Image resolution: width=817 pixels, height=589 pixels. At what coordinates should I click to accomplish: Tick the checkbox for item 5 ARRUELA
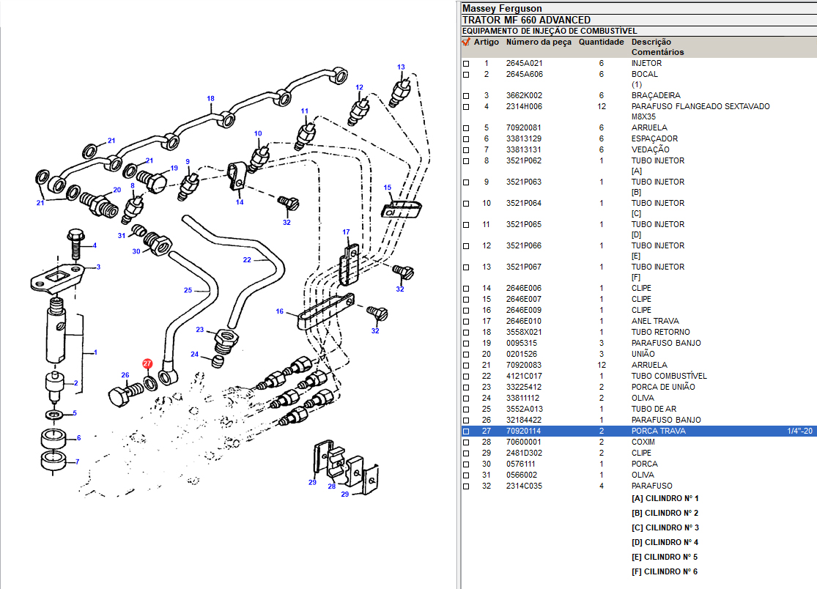point(466,128)
